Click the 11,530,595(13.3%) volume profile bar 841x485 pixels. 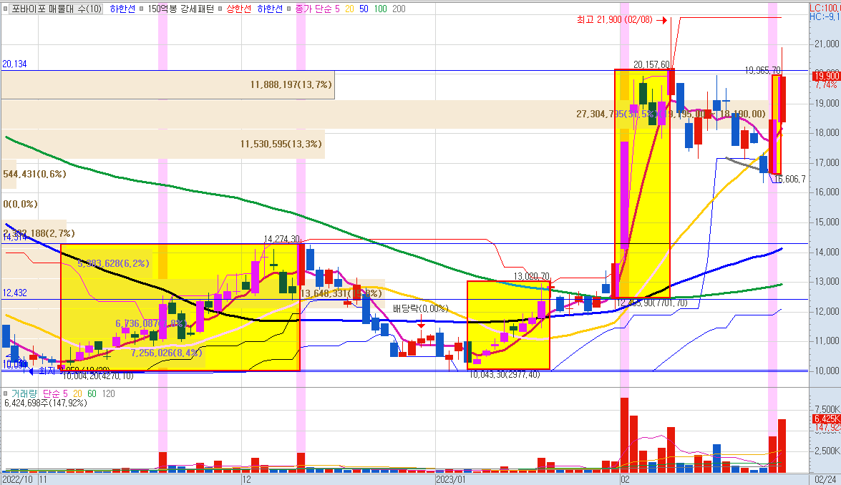coord(163,144)
